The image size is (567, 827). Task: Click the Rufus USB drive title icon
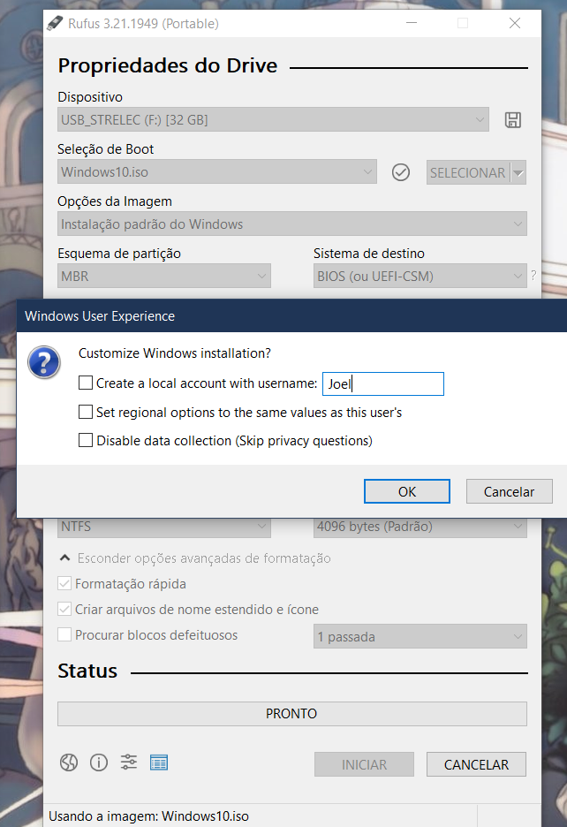55,23
